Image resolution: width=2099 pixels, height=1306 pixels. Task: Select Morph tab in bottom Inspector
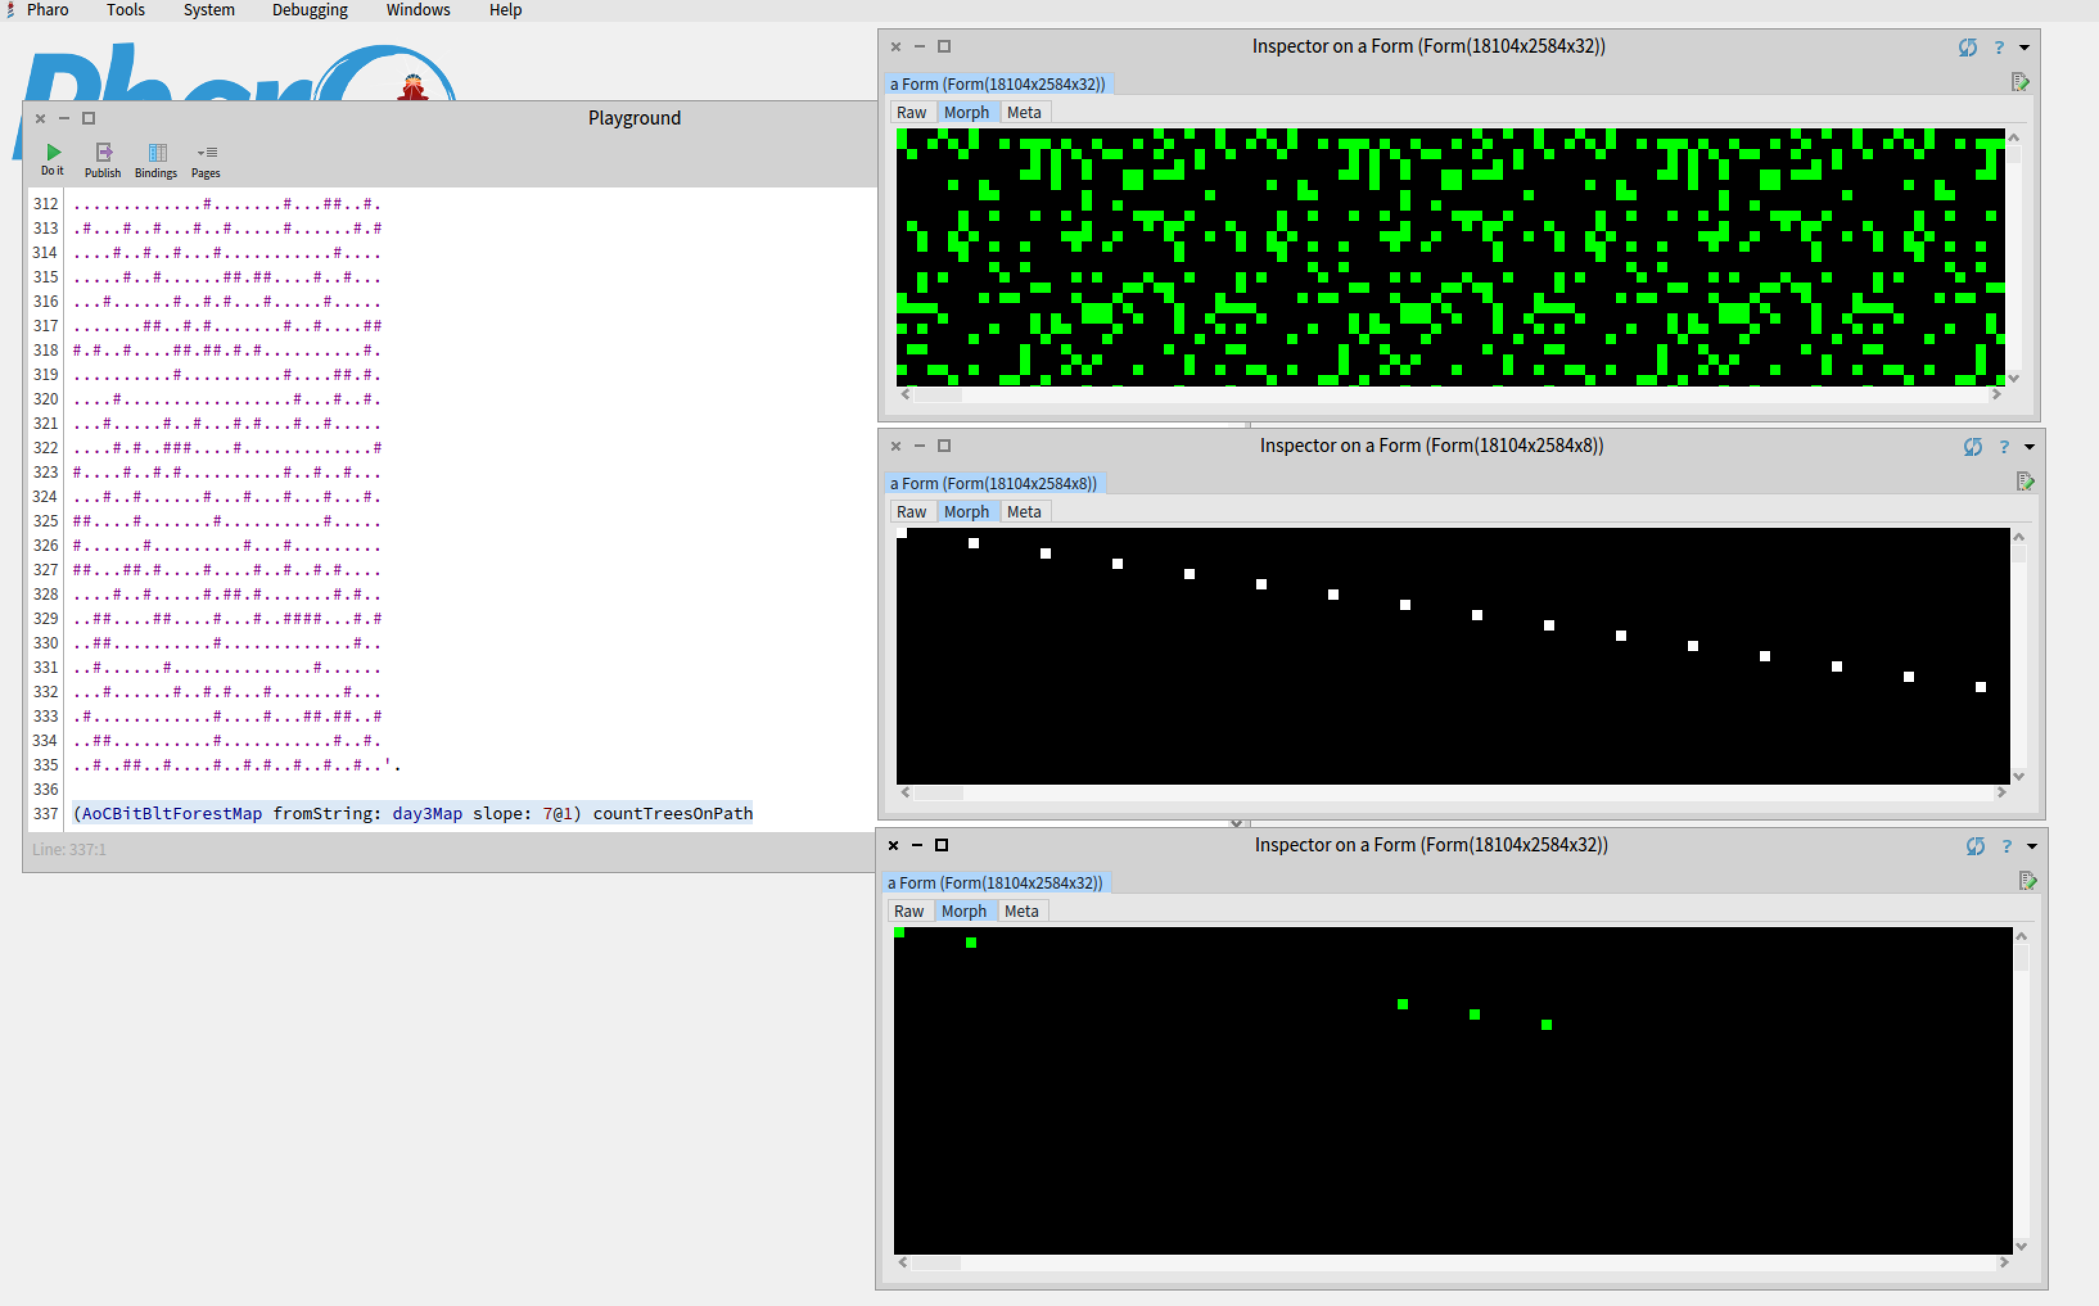click(x=963, y=911)
